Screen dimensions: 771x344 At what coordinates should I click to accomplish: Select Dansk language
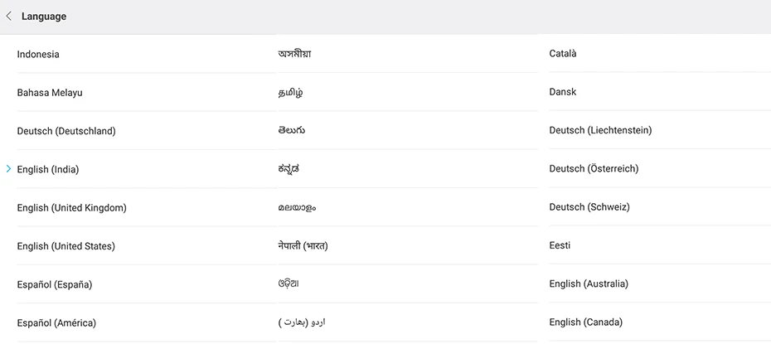pyautogui.click(x=563, y=92)
